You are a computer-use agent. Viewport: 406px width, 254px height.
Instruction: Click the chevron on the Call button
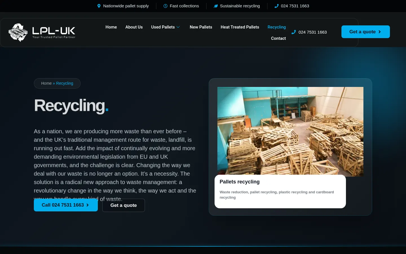87,205
